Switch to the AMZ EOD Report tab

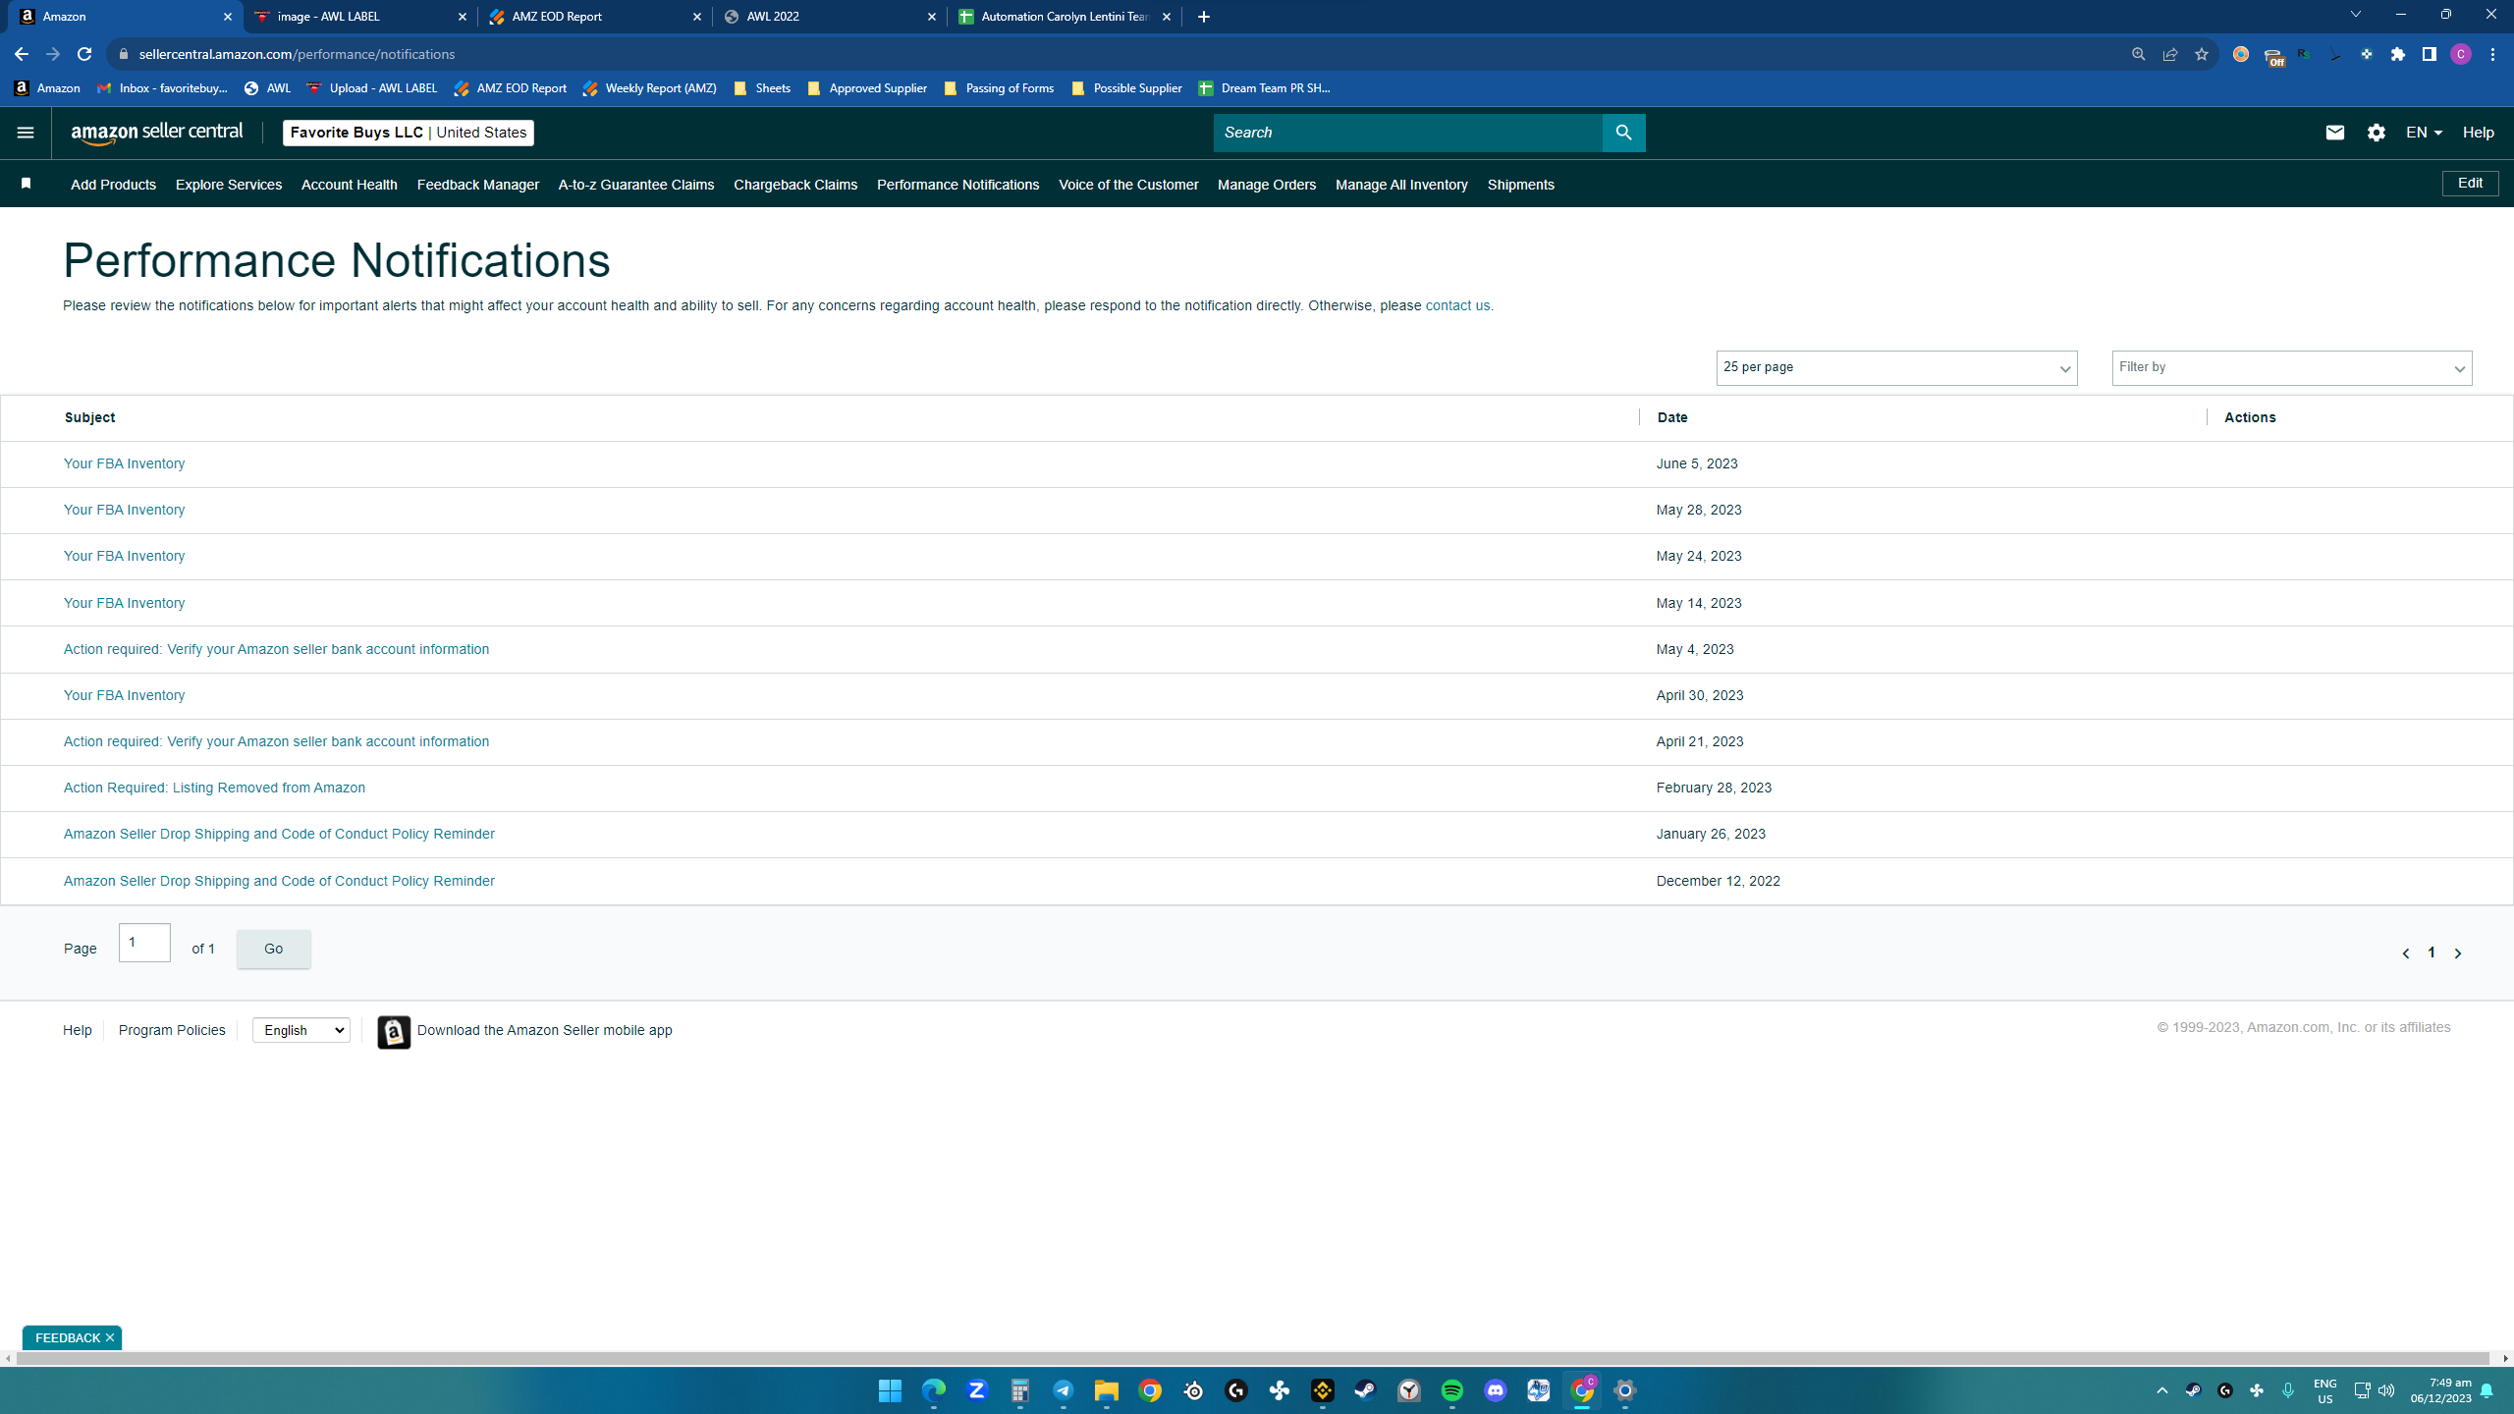594,17
